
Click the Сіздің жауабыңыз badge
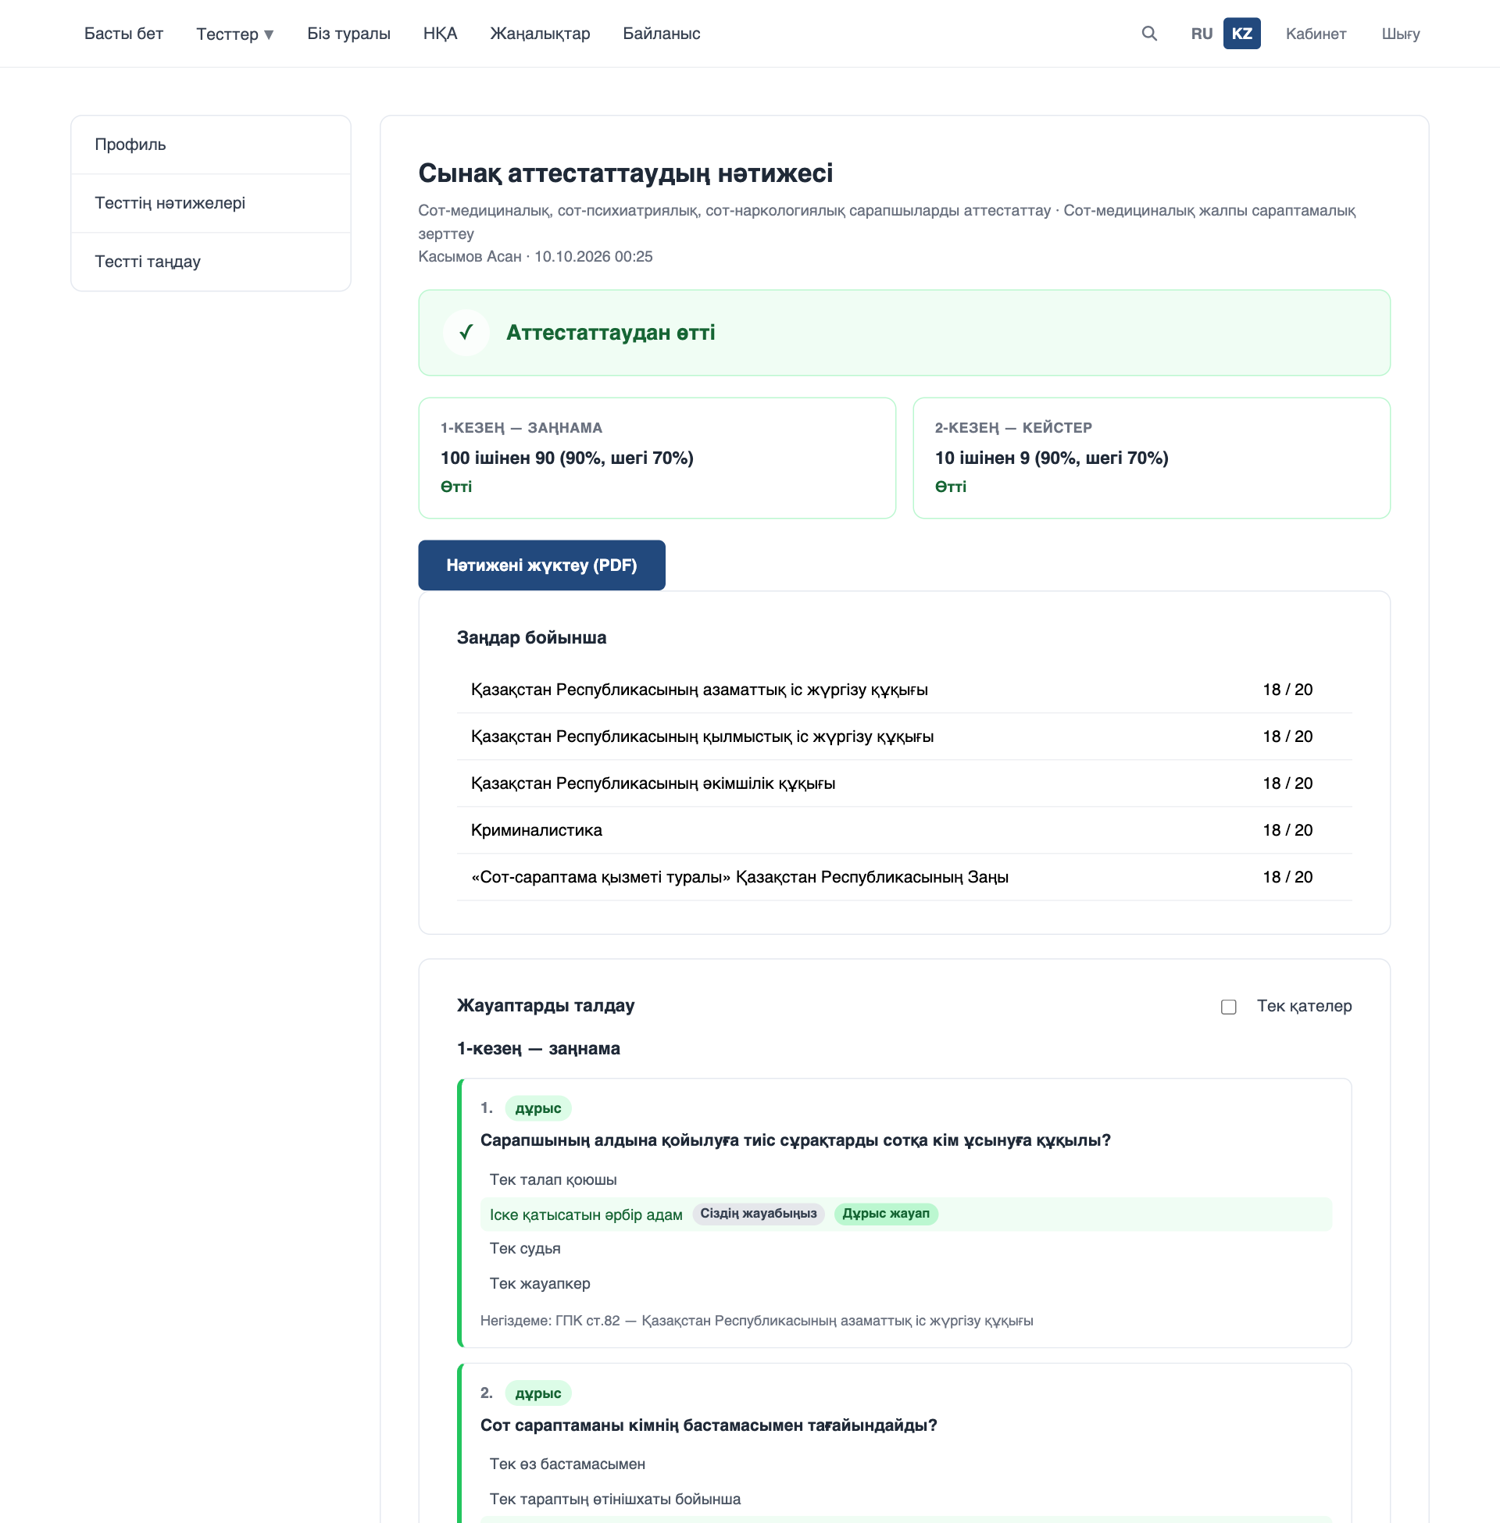click(758, 1214)
